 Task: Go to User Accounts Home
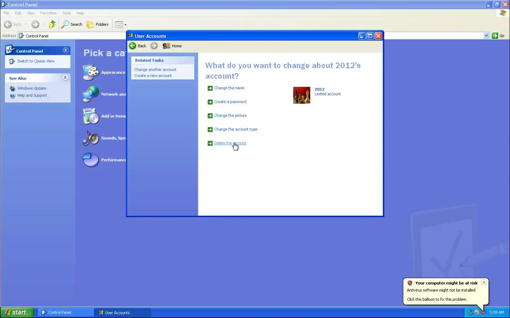(172, 46)
